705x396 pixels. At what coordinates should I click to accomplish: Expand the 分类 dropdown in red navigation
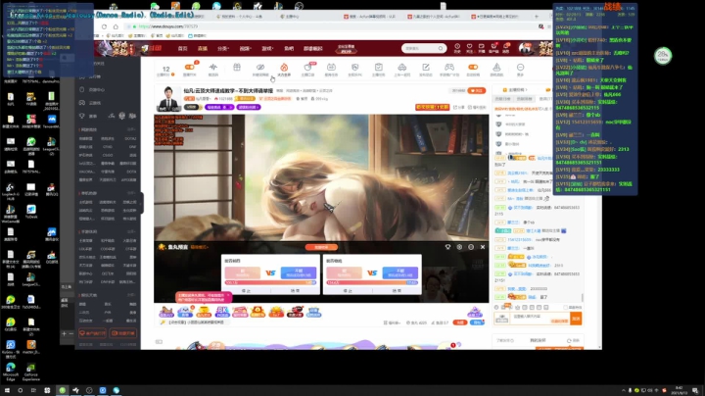pyautogui.click(x=223, y=49)
